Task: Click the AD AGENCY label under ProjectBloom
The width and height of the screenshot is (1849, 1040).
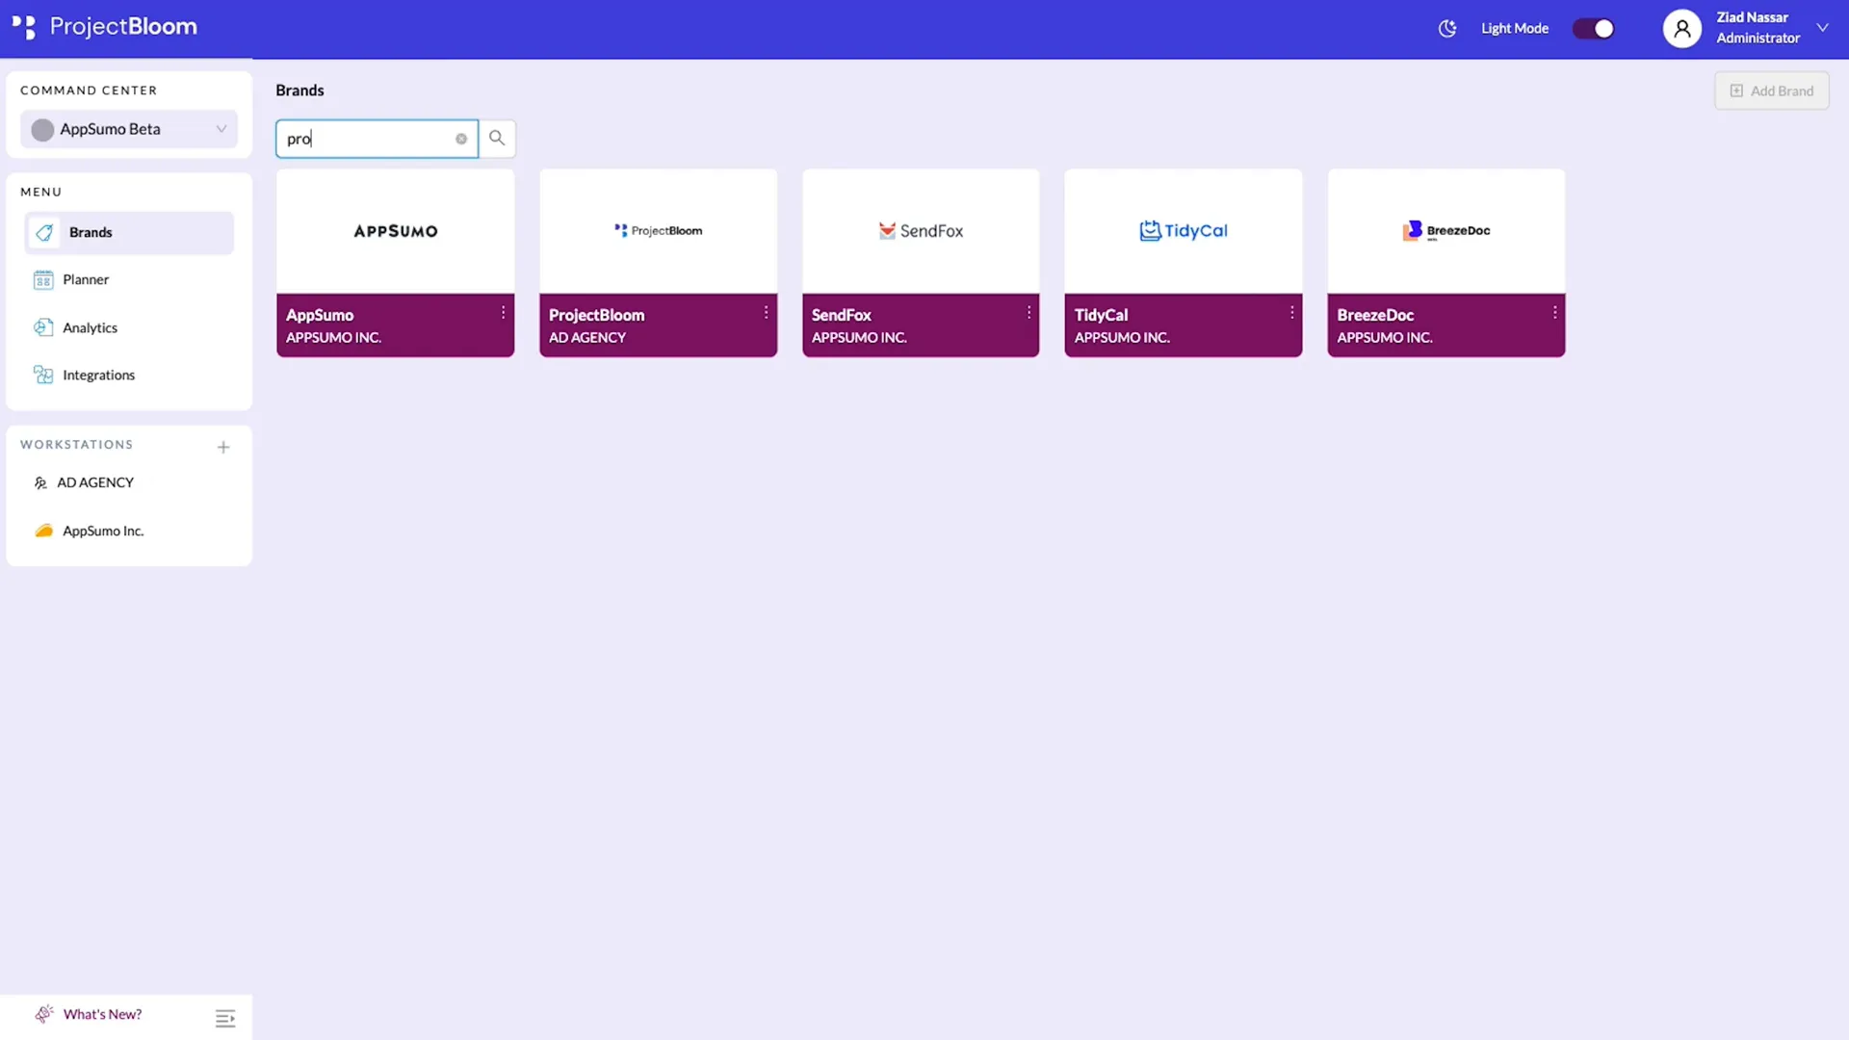Action: 587,338
